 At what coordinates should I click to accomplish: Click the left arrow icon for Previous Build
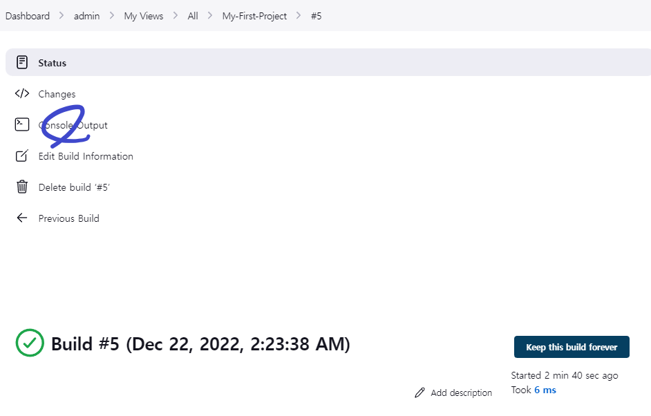click(22, 218)
